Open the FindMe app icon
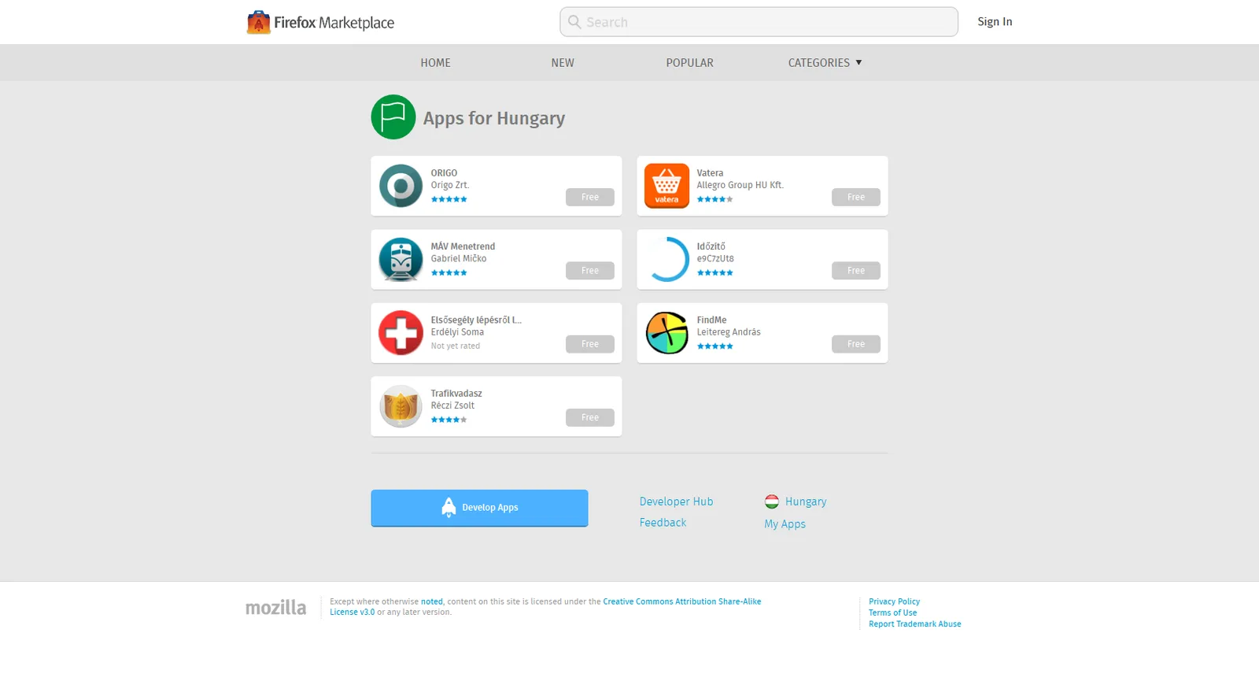Image resolution: width=1259 pixels, height=692 pixels. tap(666, 333)
